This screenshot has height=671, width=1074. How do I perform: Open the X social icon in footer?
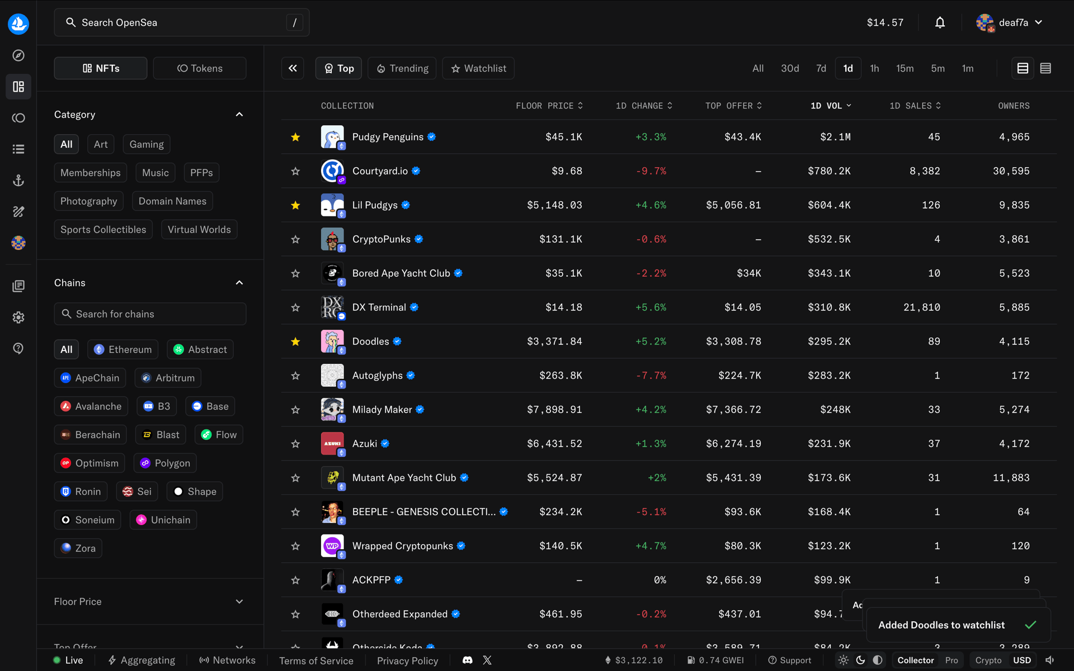pos(487,660)
